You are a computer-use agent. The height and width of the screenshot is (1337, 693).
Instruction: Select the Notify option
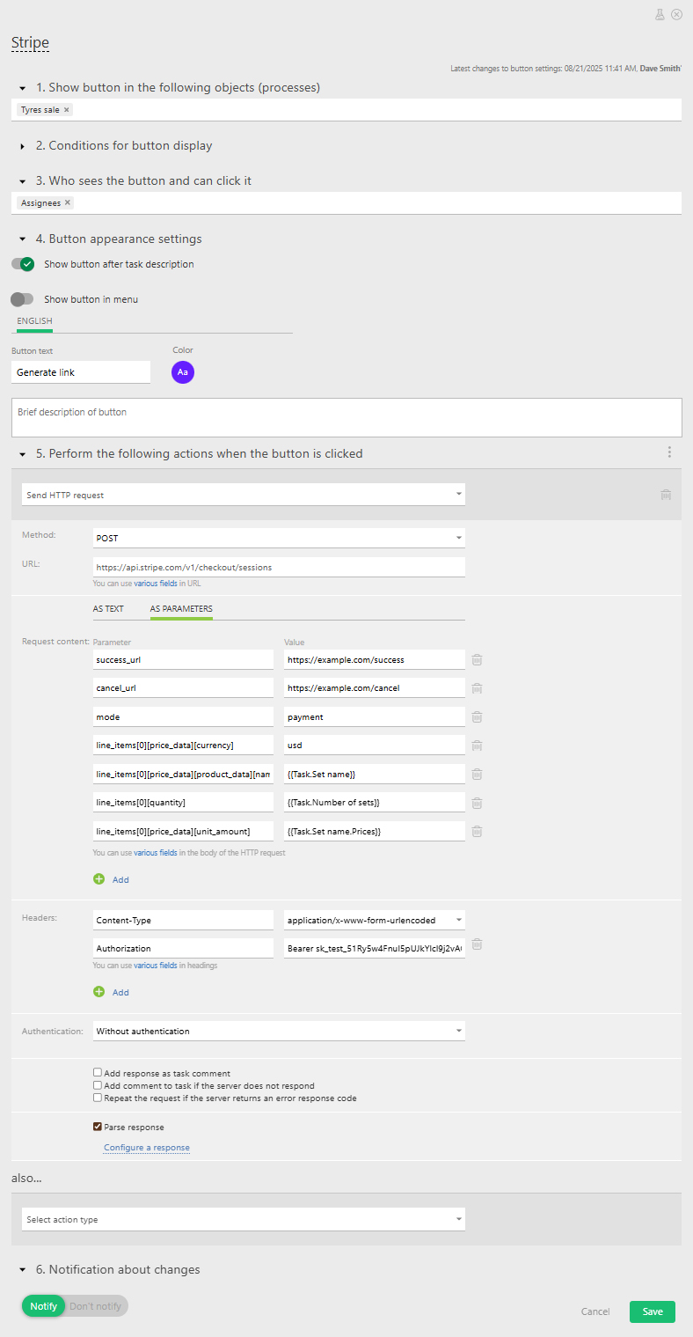(43, 1306)
